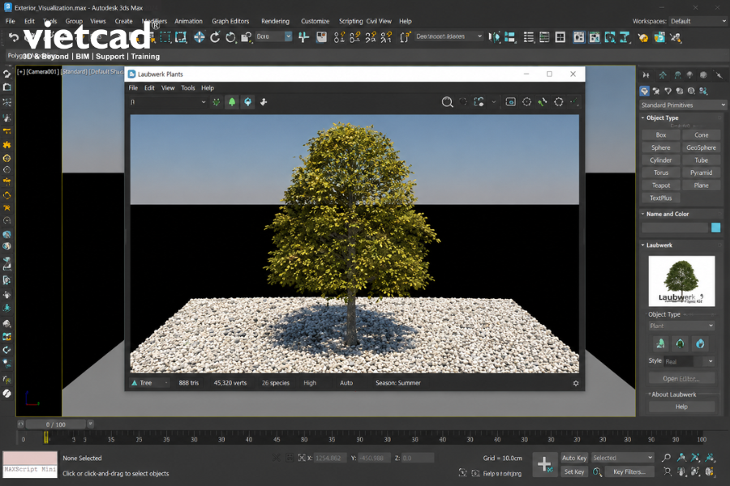The image size is (730, 486).
Task: Open the Standard Primitives dropdown
Action: pos(683,105)
